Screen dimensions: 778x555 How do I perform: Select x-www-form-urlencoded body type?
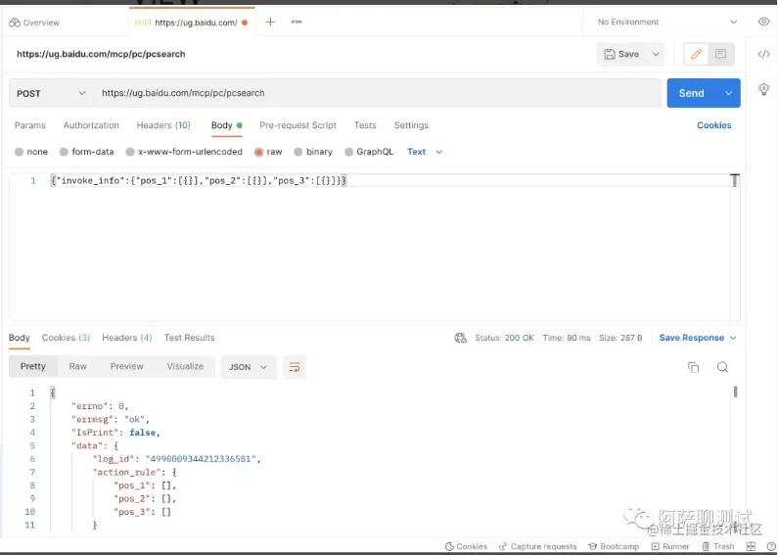[184, 152]
